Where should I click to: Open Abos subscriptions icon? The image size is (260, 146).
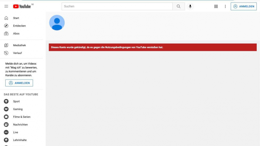click(x=6, y=34)
